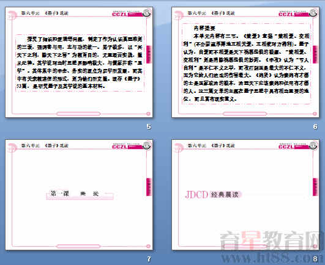Click the unit header text on slide 8

pos(211,145)
